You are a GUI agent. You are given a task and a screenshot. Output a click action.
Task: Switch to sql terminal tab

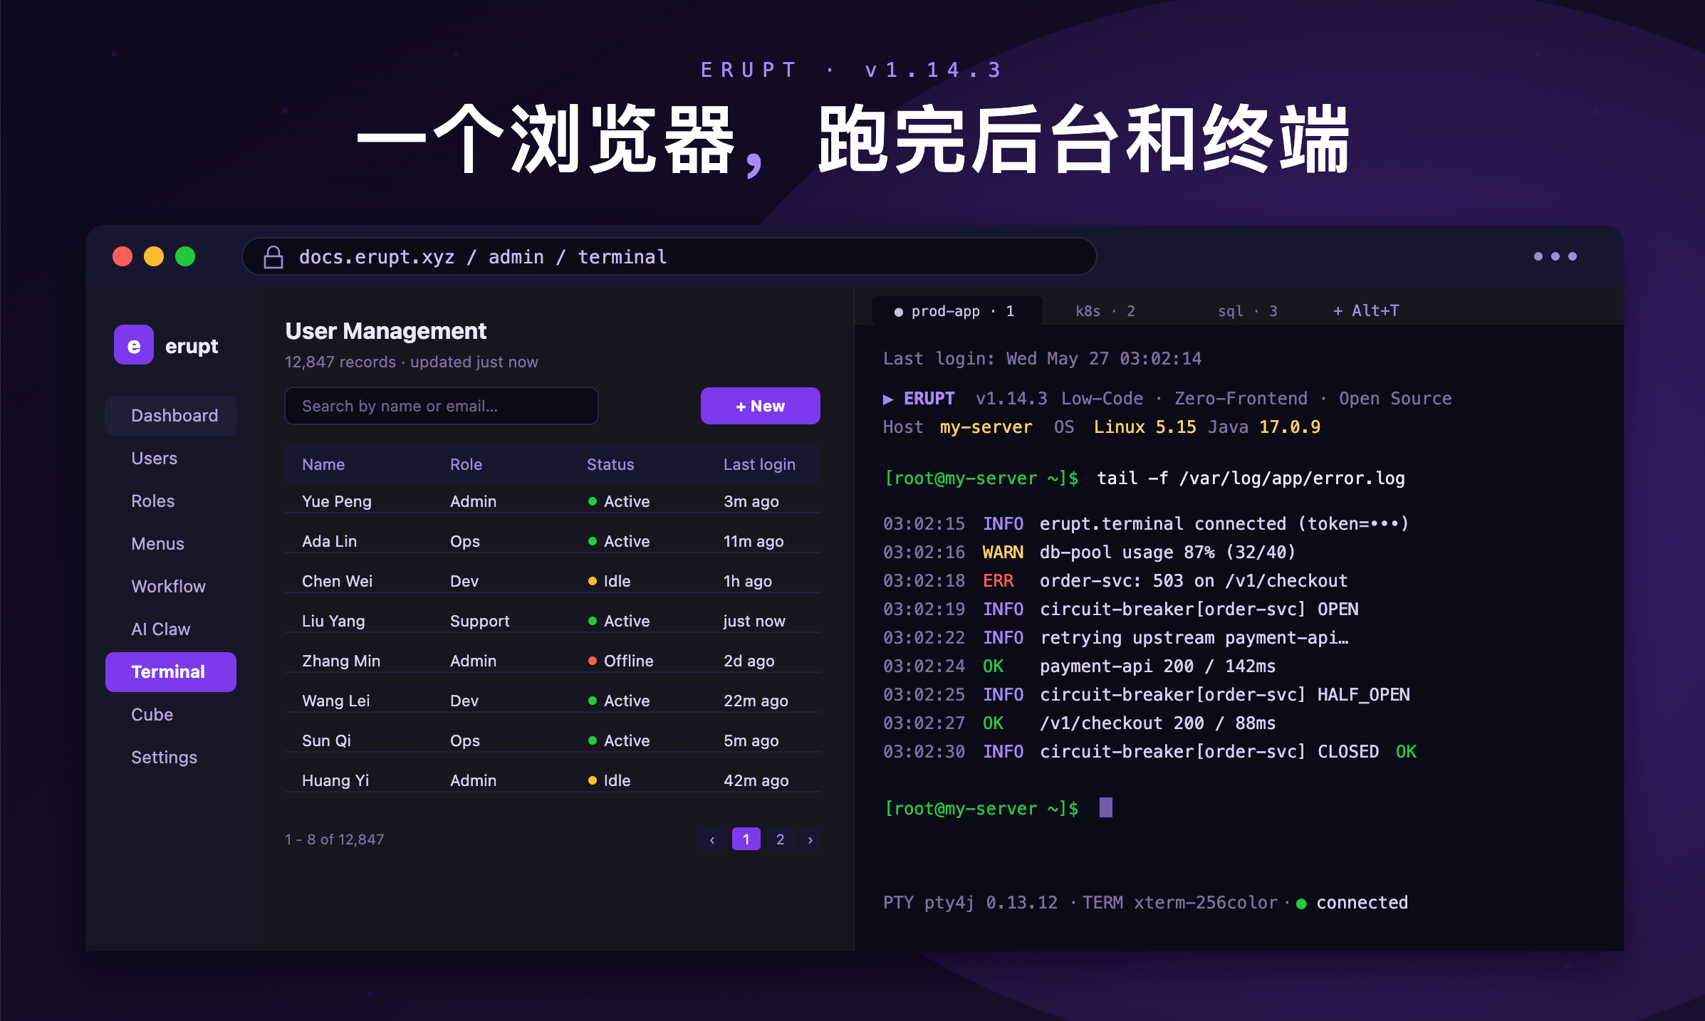click(x=1248, y=311)
